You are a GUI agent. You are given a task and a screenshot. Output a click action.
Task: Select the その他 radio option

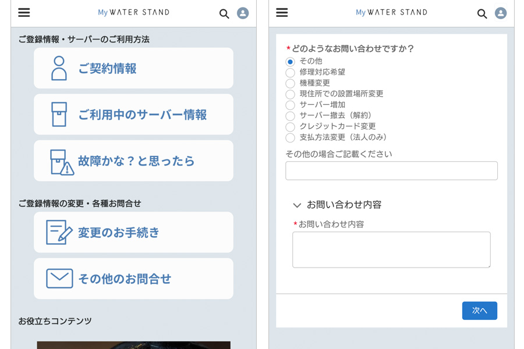coord(290,62)
